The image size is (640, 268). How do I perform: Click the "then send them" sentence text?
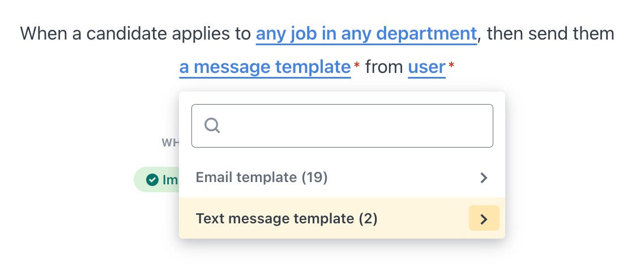551,34
